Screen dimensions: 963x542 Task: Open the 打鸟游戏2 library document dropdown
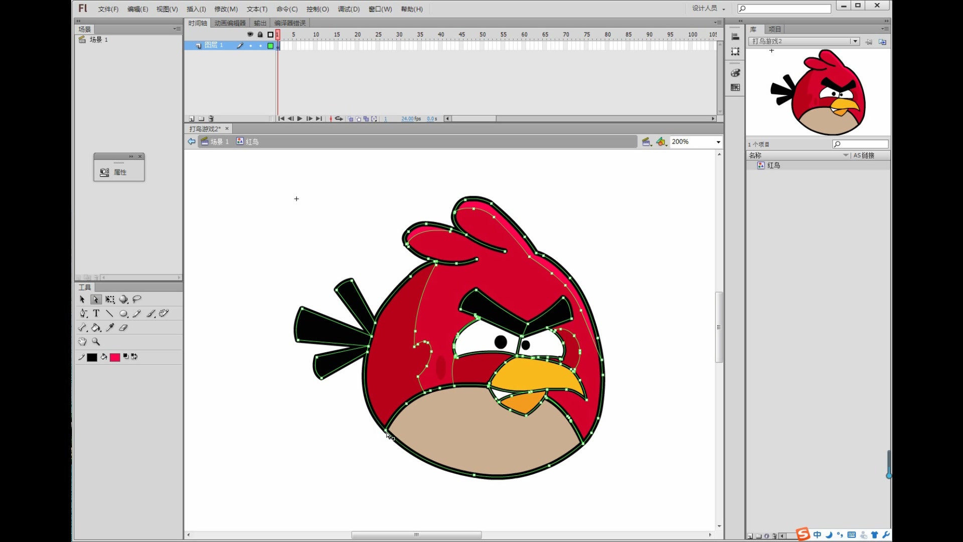point(855,42)
